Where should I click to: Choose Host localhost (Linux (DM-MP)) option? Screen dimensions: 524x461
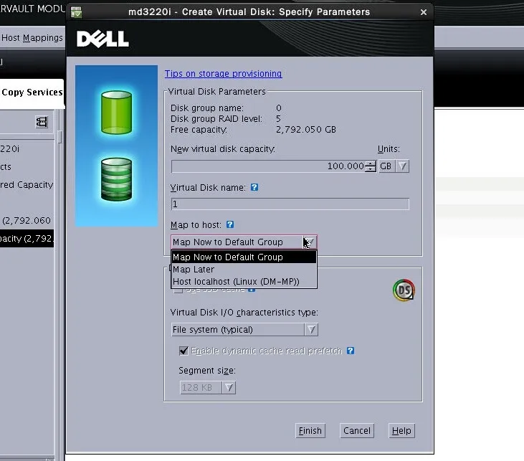pos(244,282)
